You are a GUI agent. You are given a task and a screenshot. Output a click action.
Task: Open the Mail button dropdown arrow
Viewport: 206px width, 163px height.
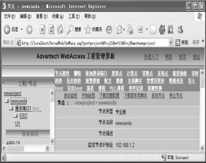(x=124, y=30)
